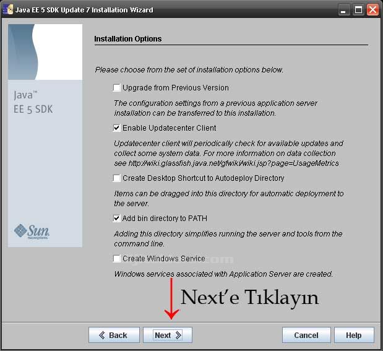Click 'Items can be dragged into this directory' text

229,199
